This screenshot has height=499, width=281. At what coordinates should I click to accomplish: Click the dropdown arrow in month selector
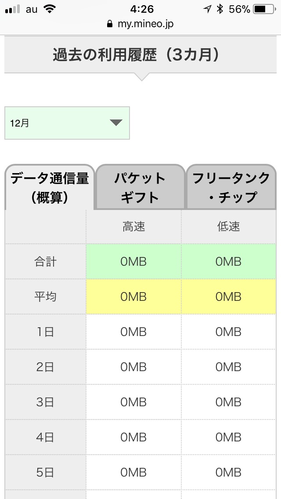tap(116, 123)
